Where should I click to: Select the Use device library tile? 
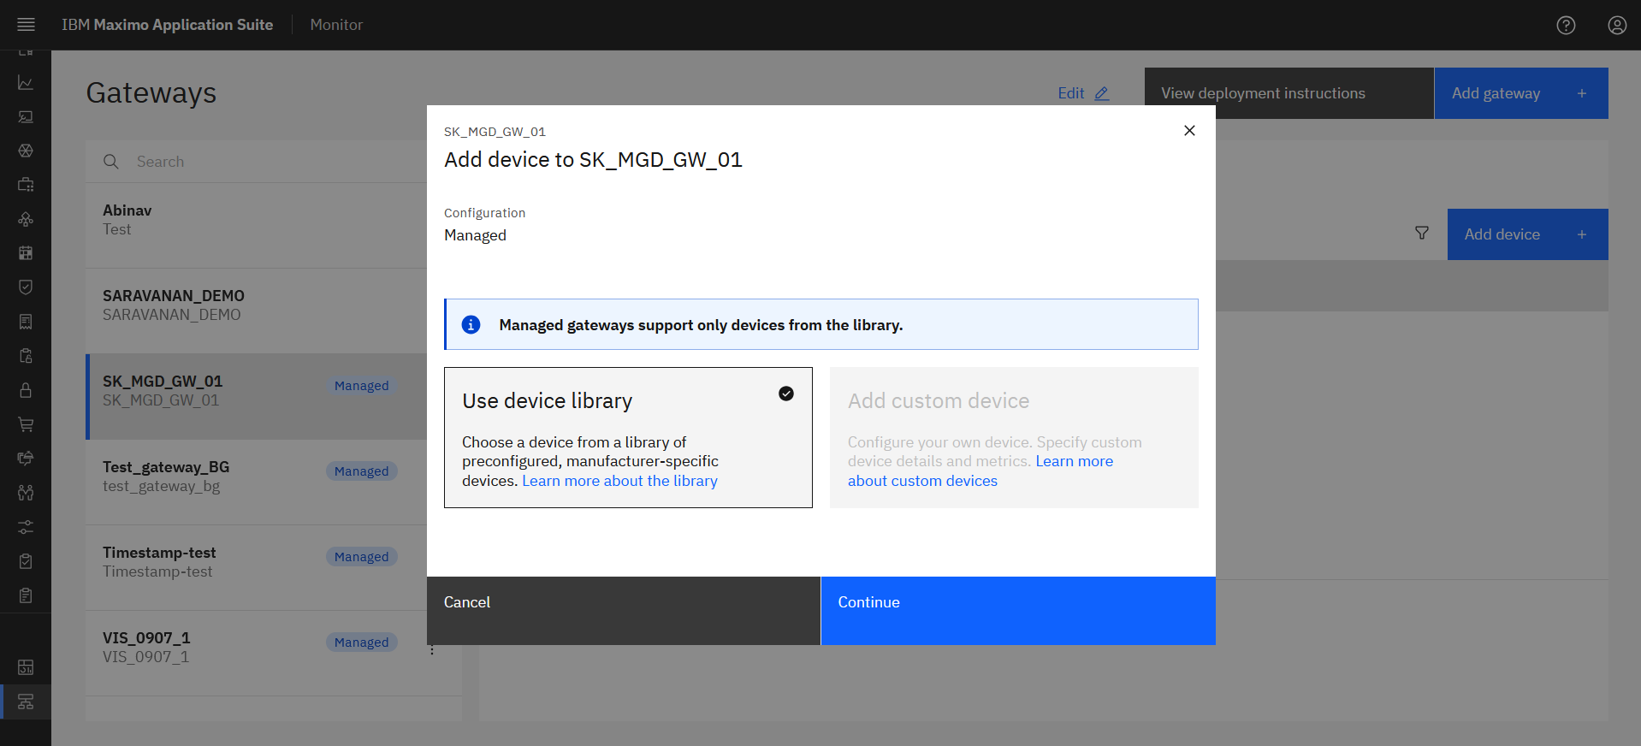tap(628, 437)
